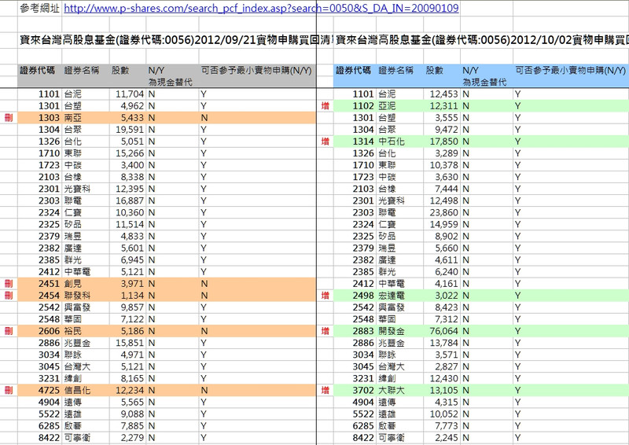Click the 刪 marker beside row 1303
The height and width of the screenshot is (445, 629).
coord(9,118)
